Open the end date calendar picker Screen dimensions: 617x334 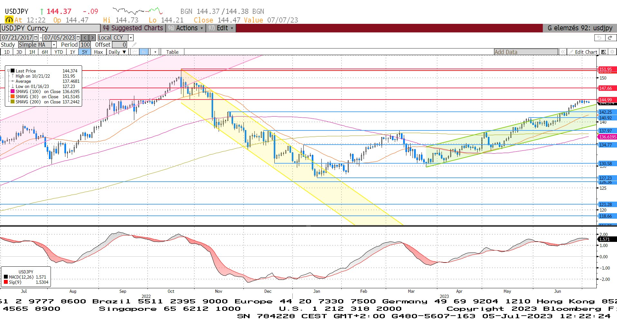(78, 38)
